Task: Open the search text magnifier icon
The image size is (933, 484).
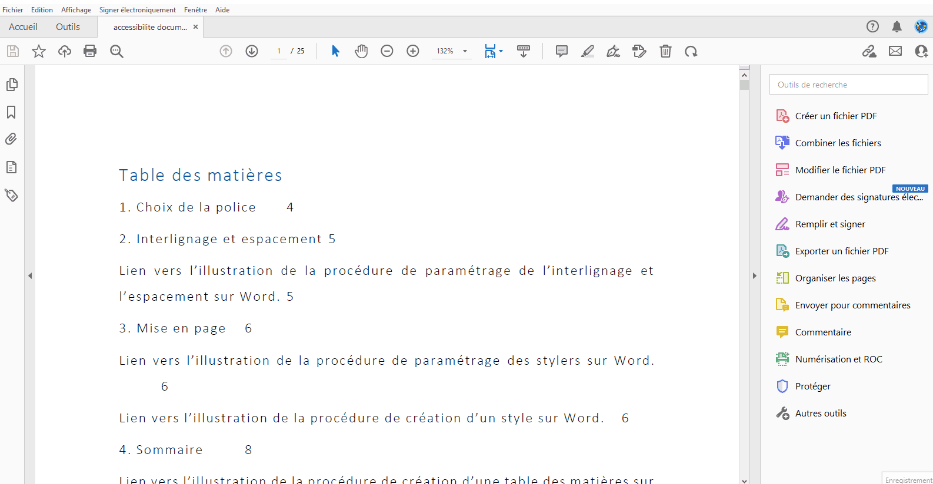Action: [x=116, y=51]
